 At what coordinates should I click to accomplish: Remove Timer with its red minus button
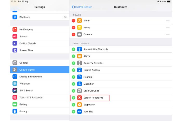tap(74, 21)
